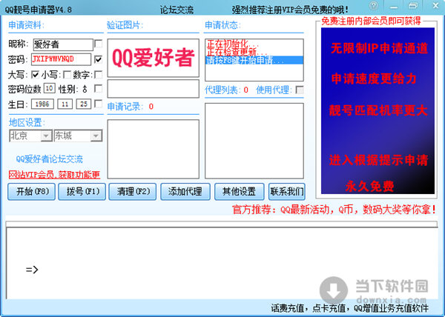Toggle the 性别 gender checkbox
Viewport: 445px width, 317px height.
[98, 89]
